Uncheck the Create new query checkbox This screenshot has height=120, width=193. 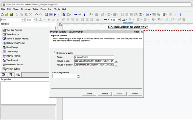pyautogui.click(x=54, y=53)
